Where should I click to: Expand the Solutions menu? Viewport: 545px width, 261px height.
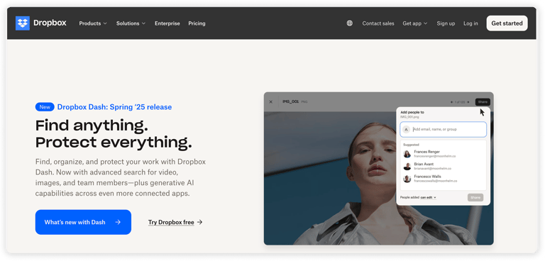tap(131, 23)
